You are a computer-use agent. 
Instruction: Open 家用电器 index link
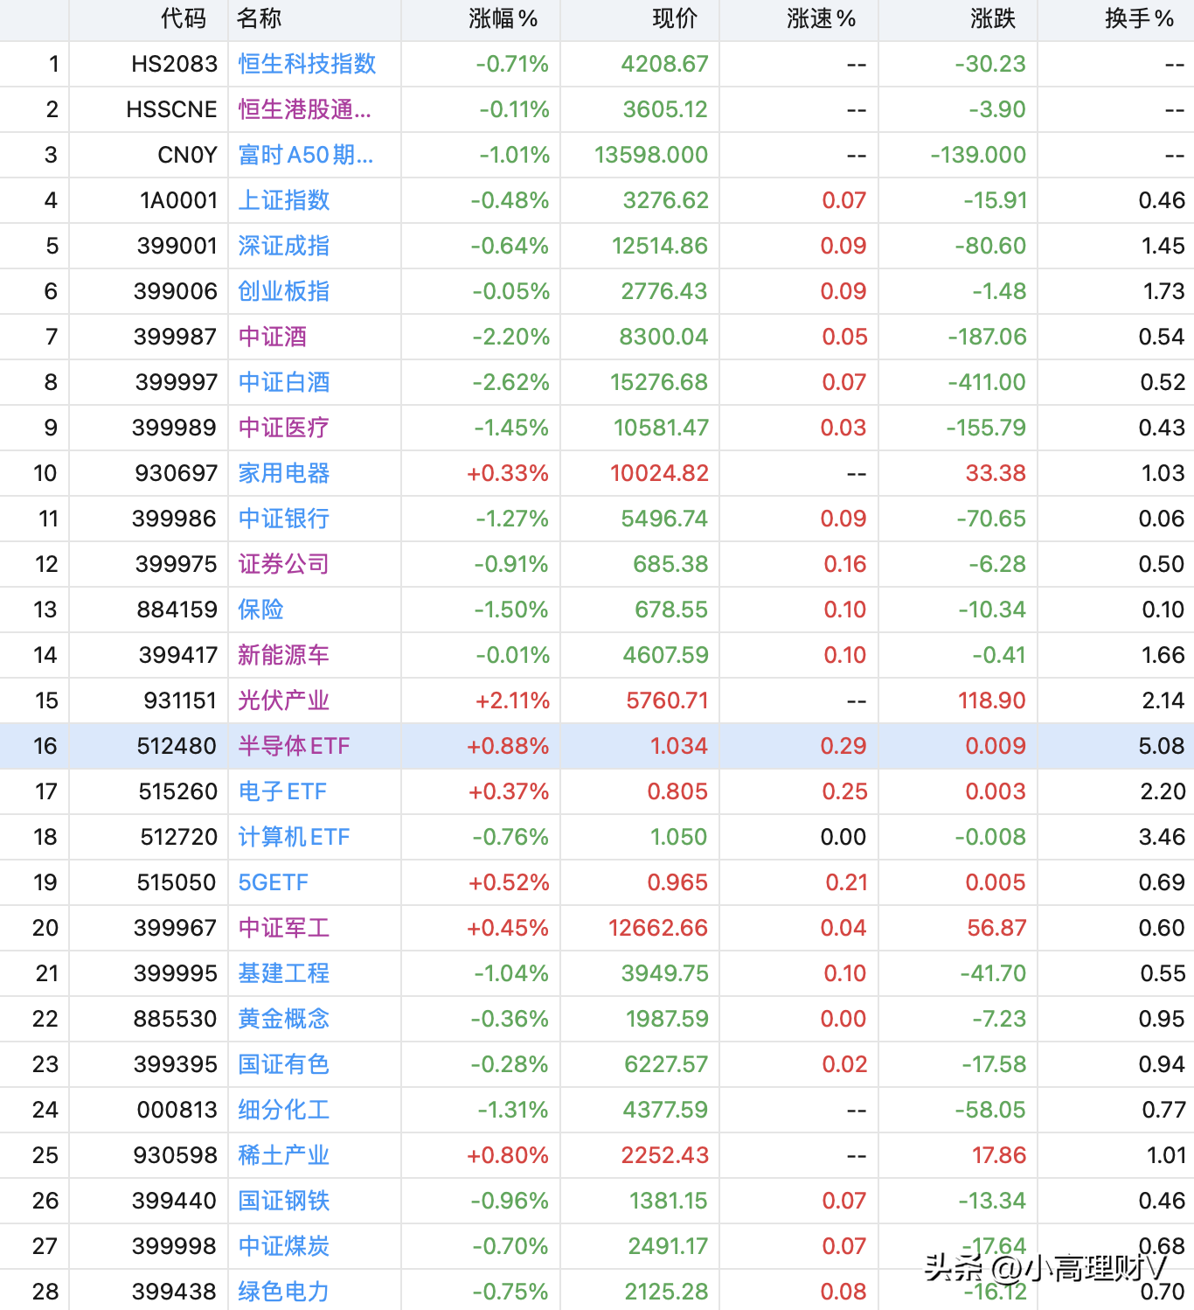click(284, 473)
